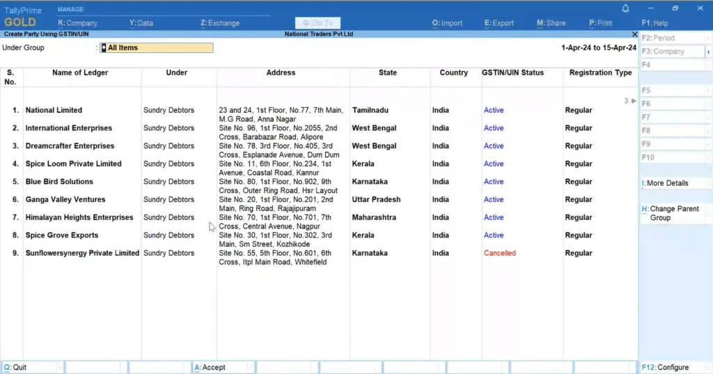Open F1: Help
The image size is (713, 374).
tap(655, 23)
